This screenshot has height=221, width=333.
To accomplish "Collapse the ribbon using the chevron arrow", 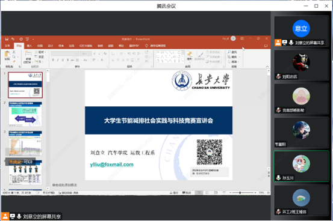I will click(x=267, y=67).
